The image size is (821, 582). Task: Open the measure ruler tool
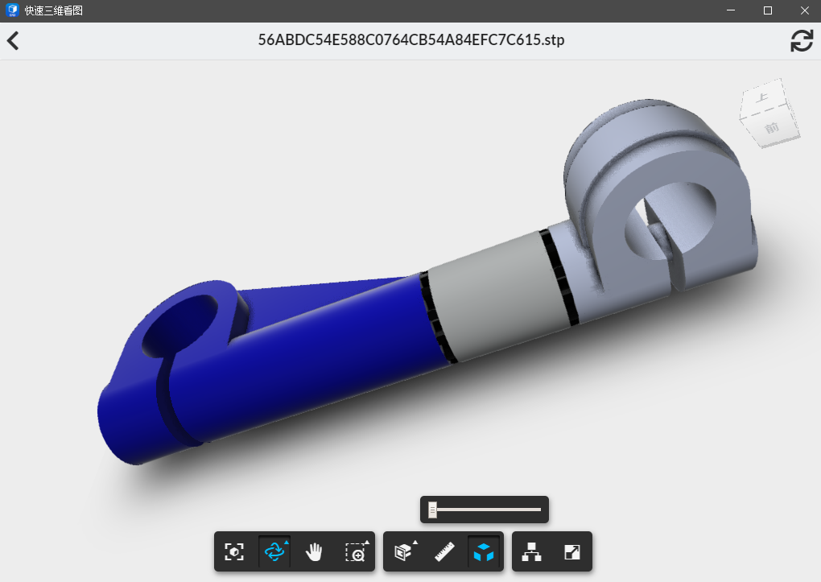coord(444,551)
